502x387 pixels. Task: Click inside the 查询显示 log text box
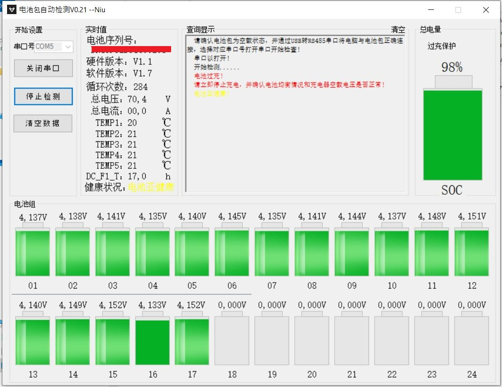(295, 141)
